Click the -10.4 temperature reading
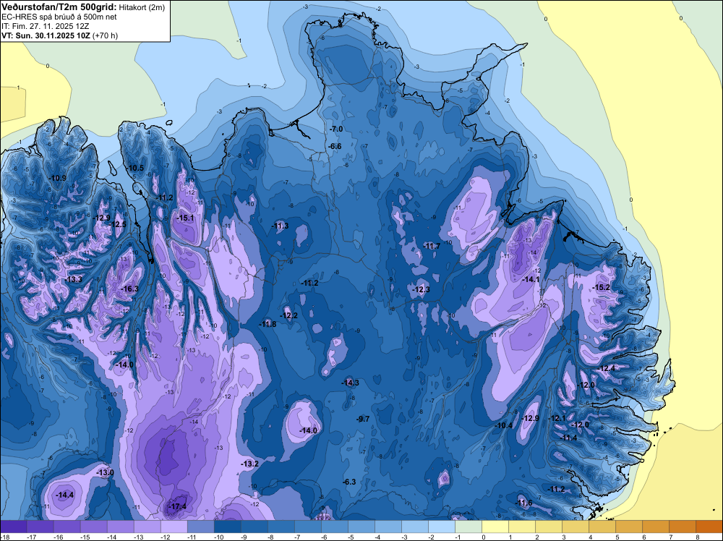Screen dimensions: 723x541 point(503,425)
